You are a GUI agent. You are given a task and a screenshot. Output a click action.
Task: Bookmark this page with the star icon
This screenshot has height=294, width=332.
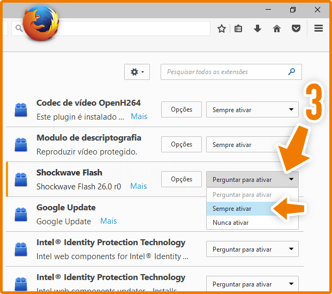[222, 28]
